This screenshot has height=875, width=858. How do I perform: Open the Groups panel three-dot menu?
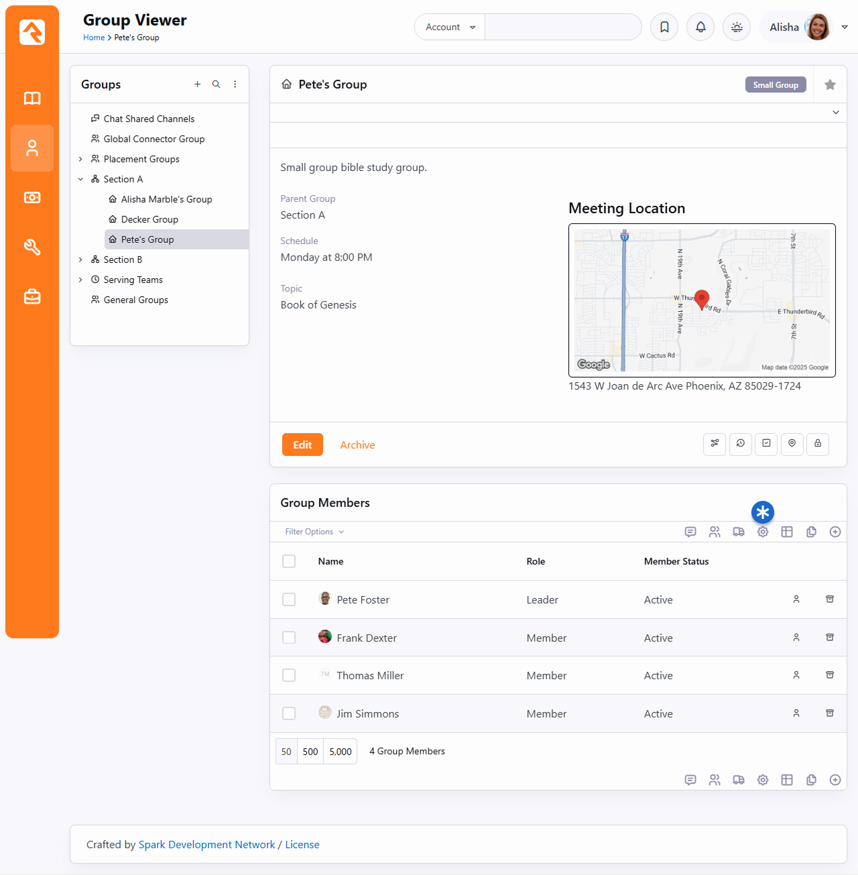[235, 84]
